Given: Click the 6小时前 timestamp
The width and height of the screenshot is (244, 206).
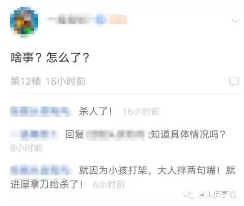Looking at the screenshot, I should (x=109, y=185).
